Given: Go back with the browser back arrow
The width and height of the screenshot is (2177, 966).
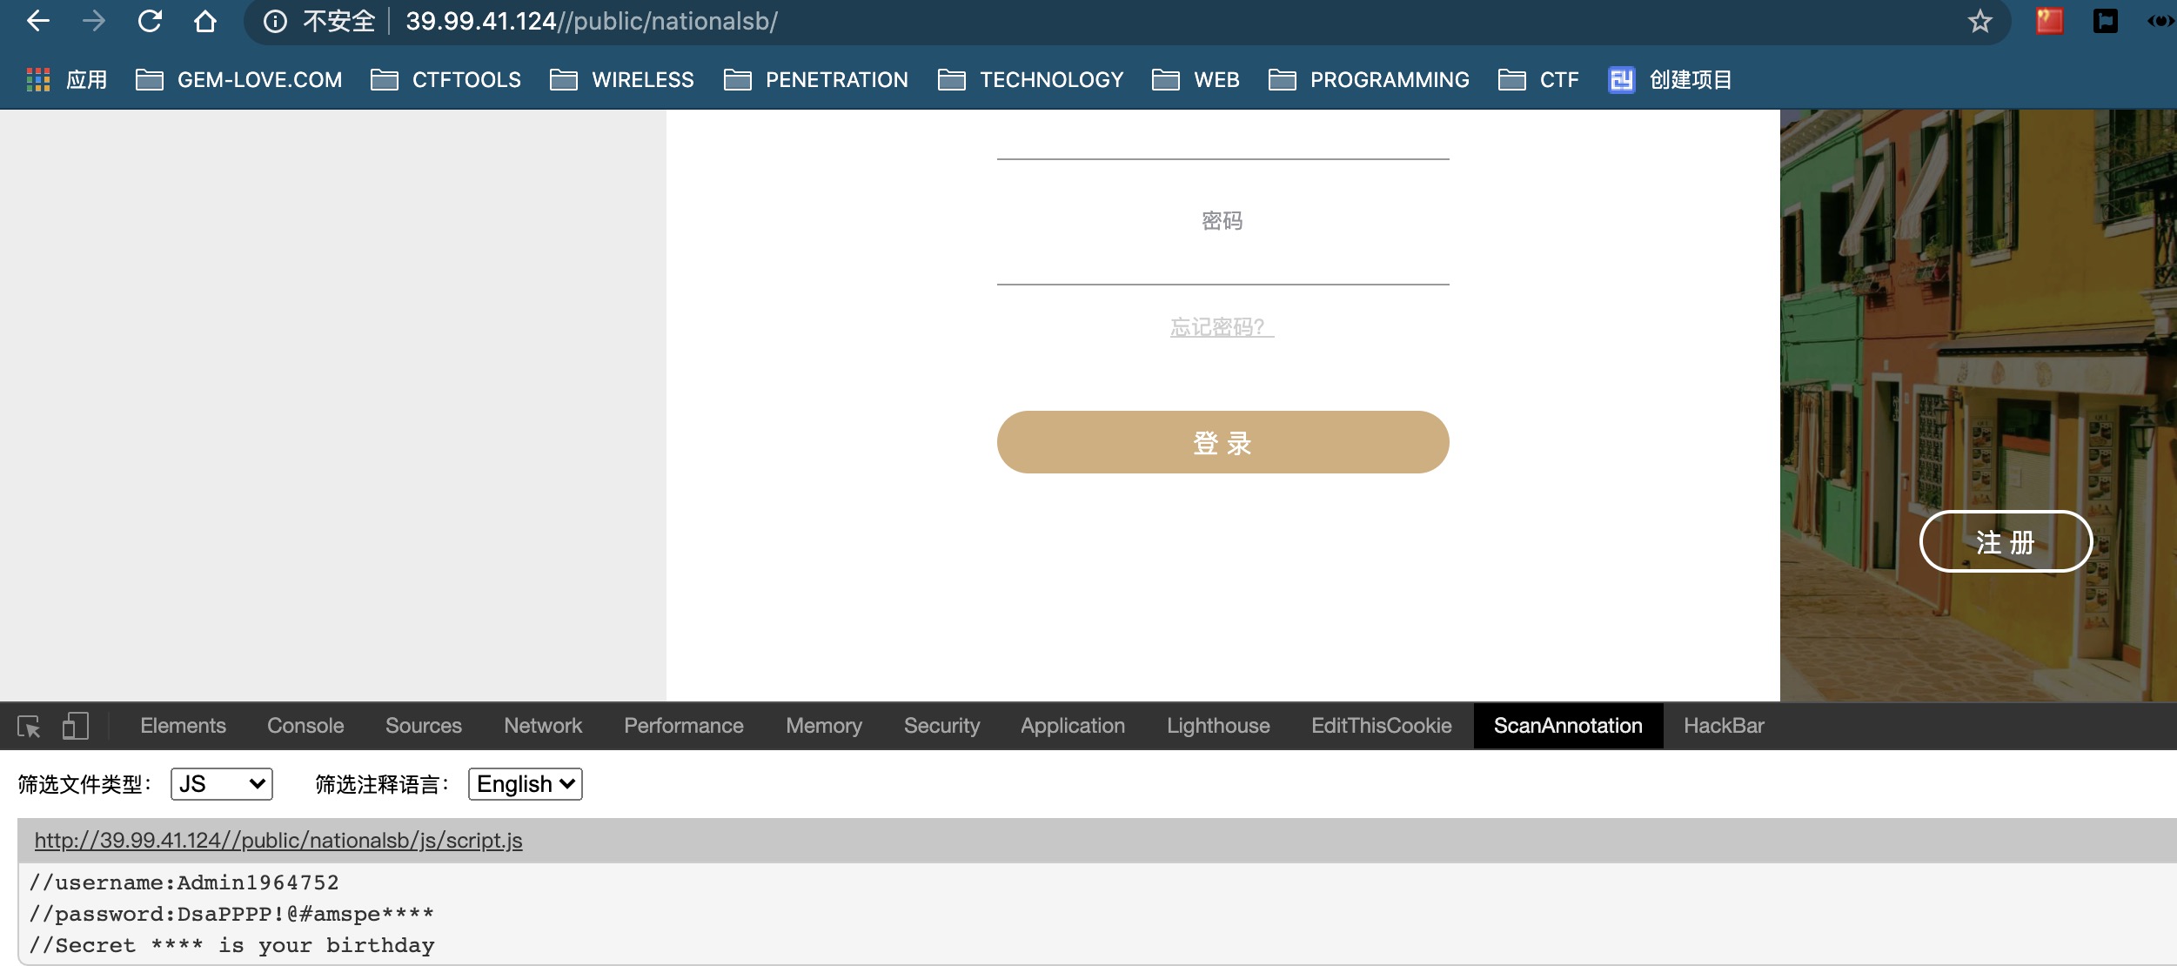Looking at the screenshot, I should tap(37, 21).
